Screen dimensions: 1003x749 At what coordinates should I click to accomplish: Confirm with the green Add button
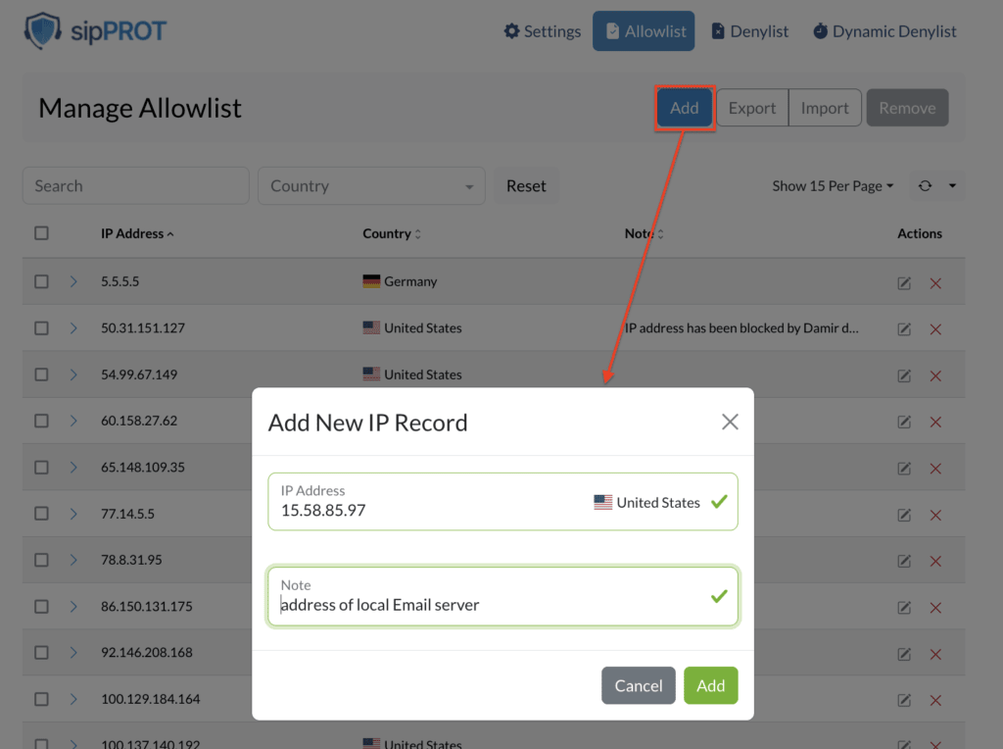(711, 685)
